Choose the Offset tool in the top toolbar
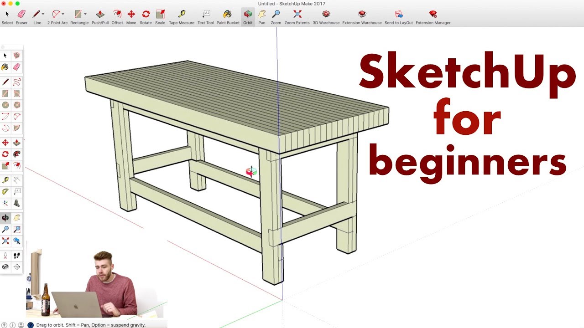Screen dimensions: 584x328 point(117,17)
